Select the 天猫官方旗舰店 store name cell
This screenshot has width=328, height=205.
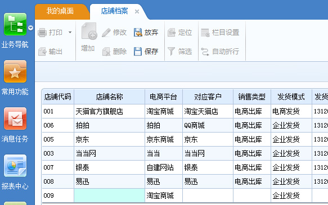tap(109, 111)
